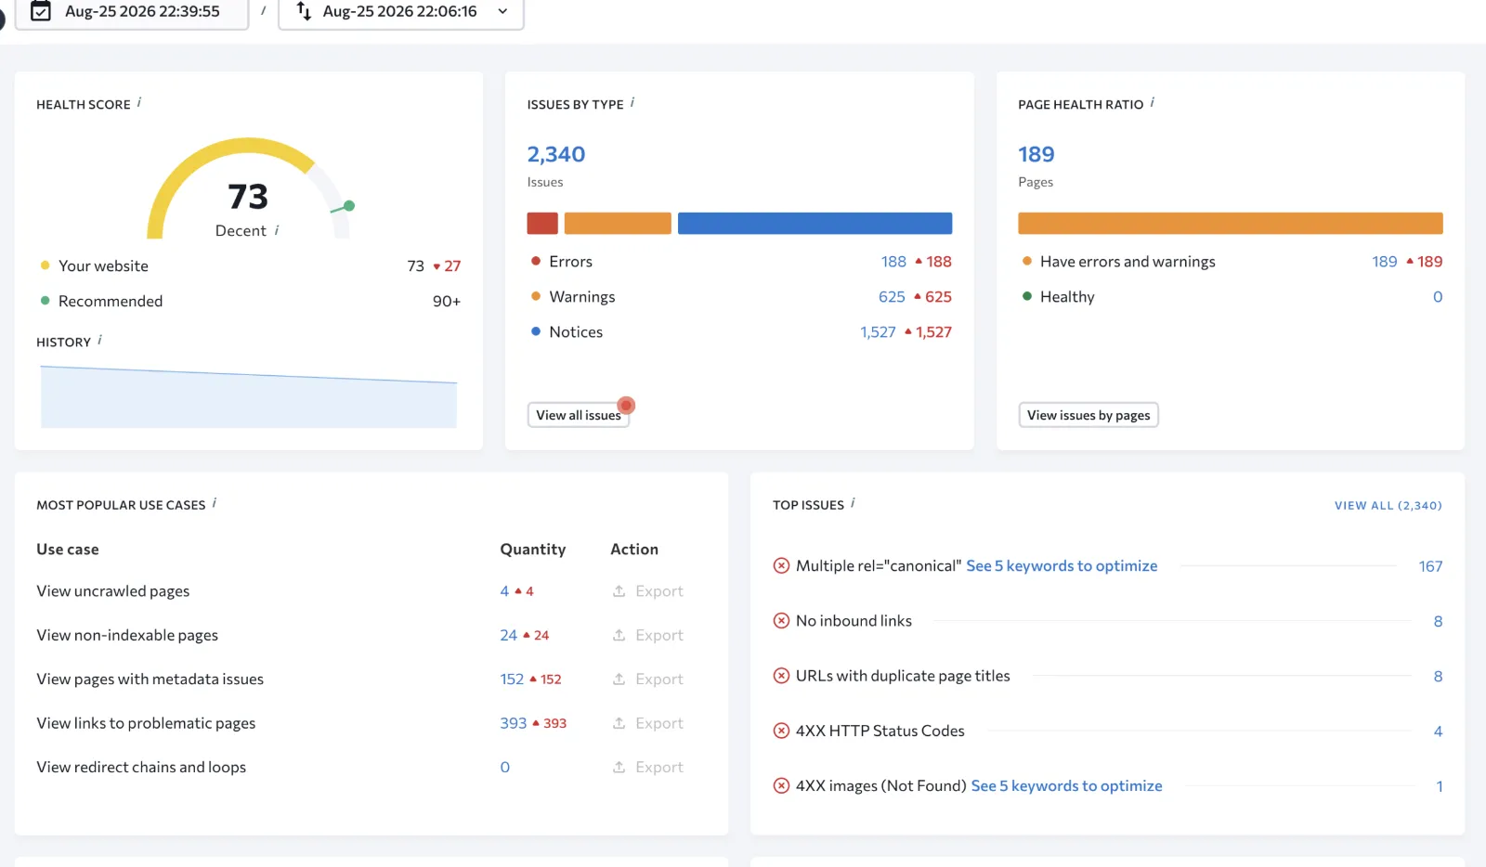Click the export icon for metadata issues row
The image size is (1486, 867).
[x=619, y=679]
